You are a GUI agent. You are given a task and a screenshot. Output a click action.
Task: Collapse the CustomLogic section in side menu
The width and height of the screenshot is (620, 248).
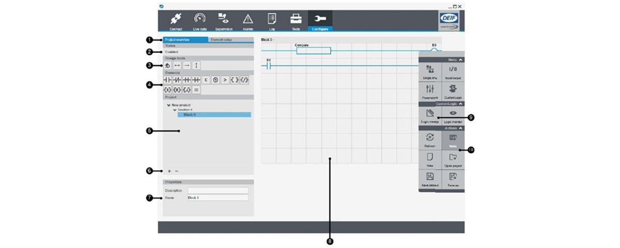click(461, 104)
